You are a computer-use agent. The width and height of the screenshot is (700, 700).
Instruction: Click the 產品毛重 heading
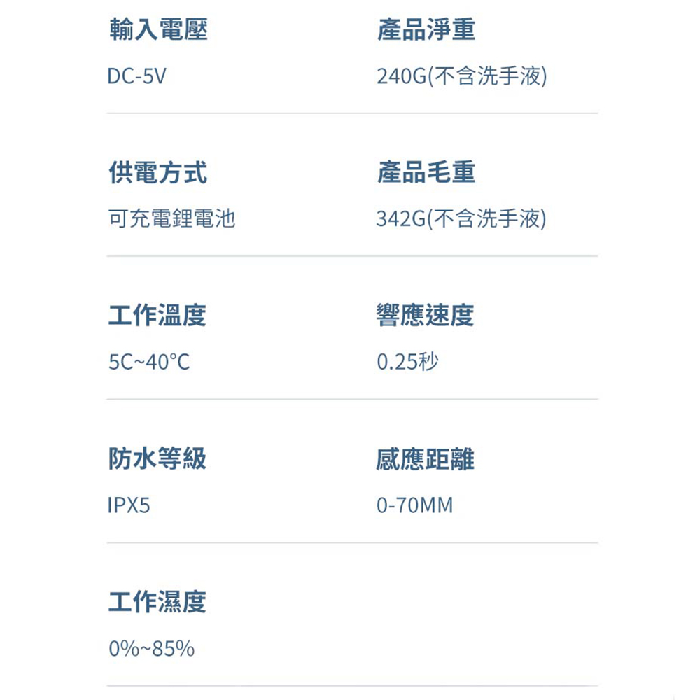click(x=426, y=172)
